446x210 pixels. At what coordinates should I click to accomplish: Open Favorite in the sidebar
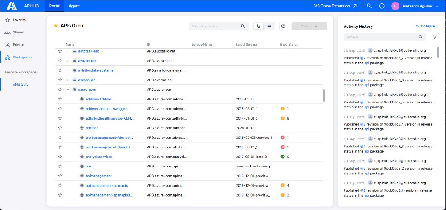tap(19, 20)
